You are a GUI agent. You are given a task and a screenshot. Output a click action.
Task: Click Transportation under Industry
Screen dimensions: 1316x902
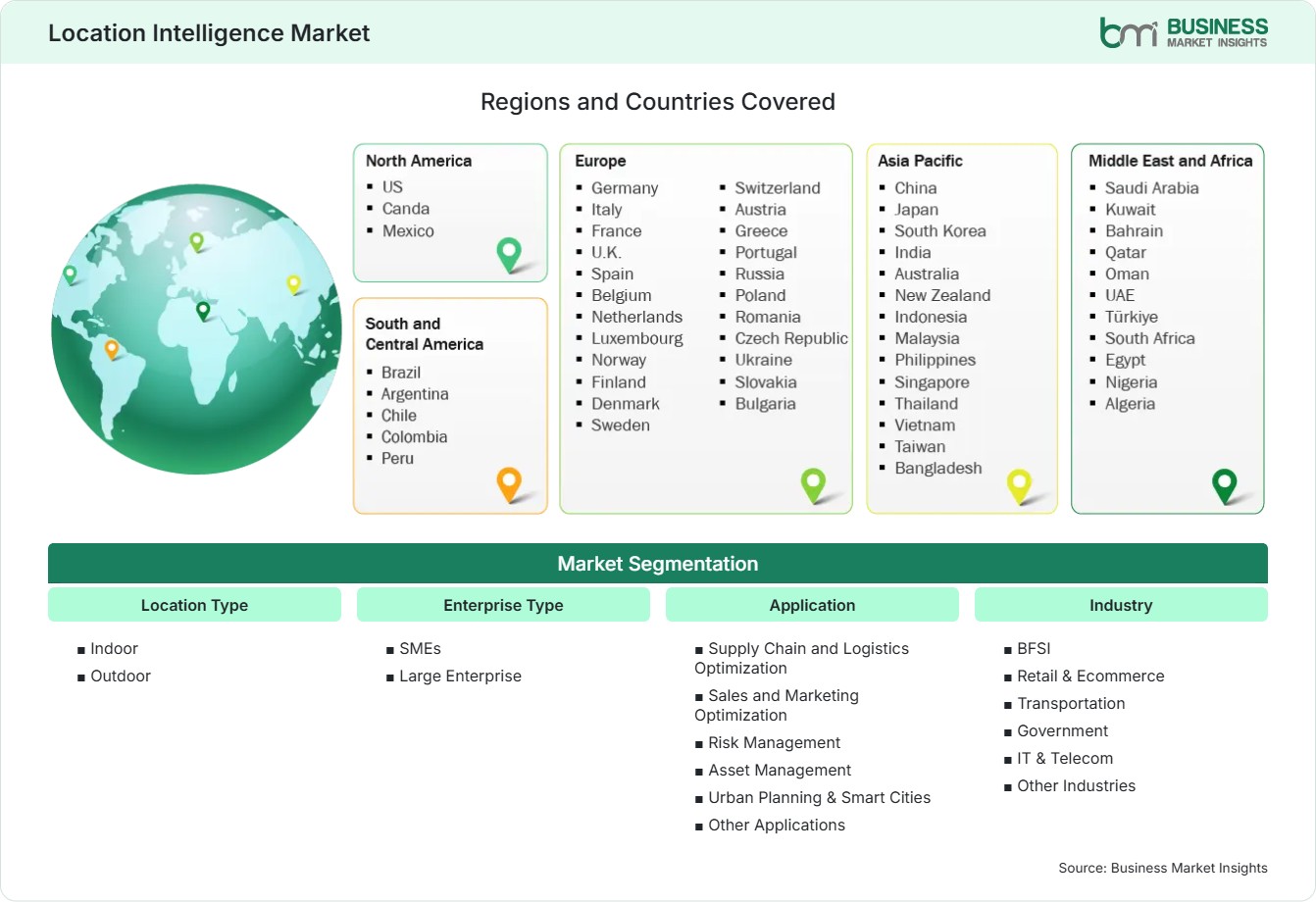tap(1071, 704)
